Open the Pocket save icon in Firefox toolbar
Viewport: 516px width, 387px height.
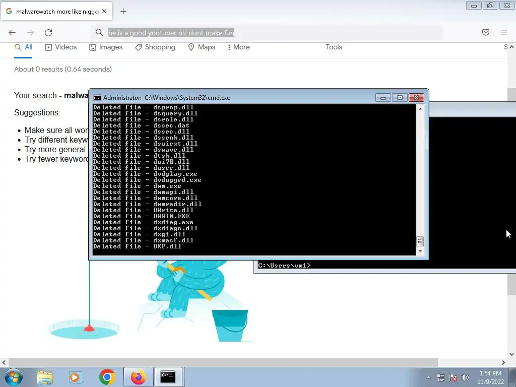click(486, 32)
